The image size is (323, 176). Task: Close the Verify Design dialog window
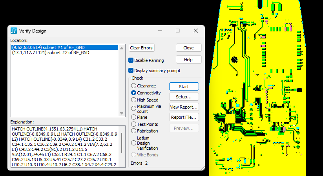click(x=196, y=31)
